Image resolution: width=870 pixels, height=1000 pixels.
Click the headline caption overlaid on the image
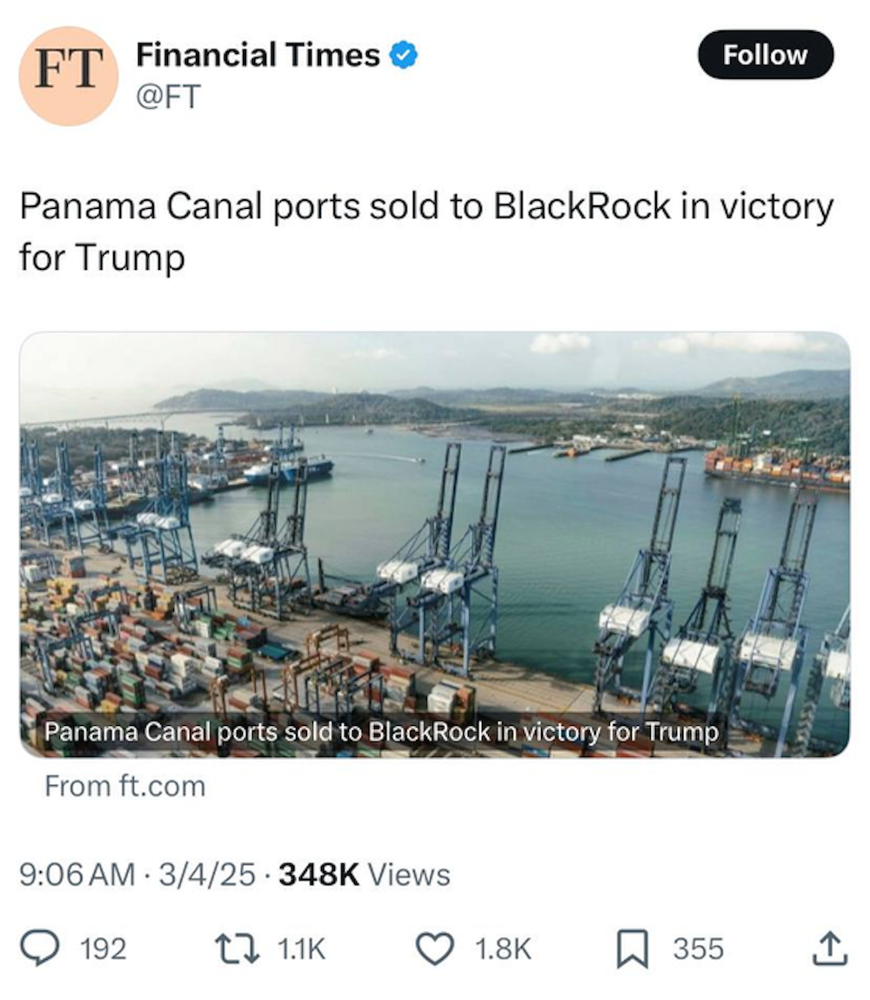click(x=382, y=733)
